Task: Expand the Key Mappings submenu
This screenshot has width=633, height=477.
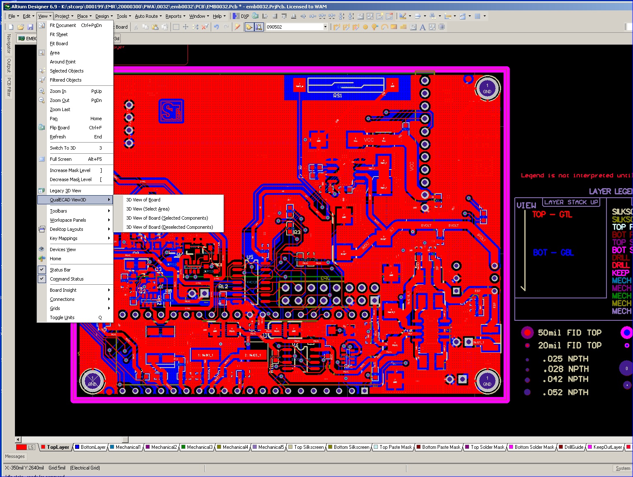Action: tap(75, 238)
